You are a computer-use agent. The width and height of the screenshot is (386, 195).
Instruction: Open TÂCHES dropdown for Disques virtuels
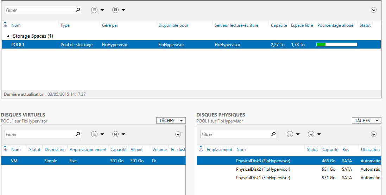(171, 120)
